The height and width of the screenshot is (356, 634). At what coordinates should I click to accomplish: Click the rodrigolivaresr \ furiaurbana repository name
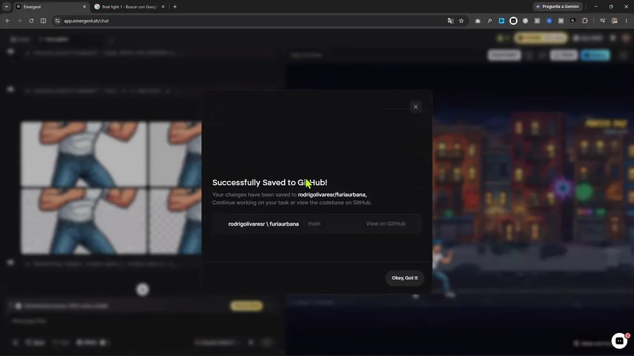click(x=264, y=224)
